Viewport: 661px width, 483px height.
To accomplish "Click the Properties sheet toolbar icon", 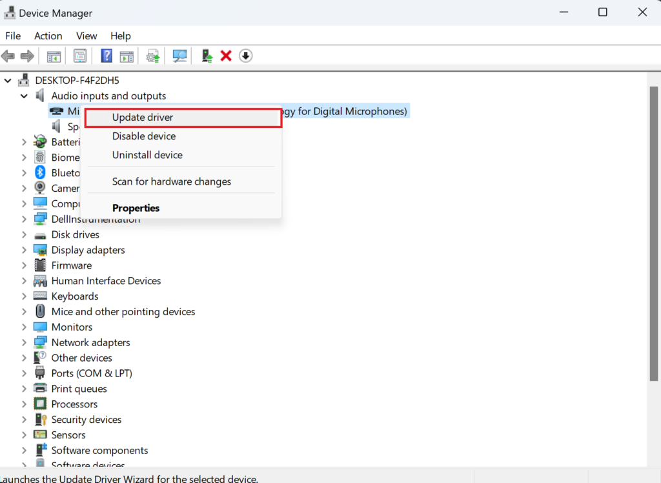I will tap(80, 56).
